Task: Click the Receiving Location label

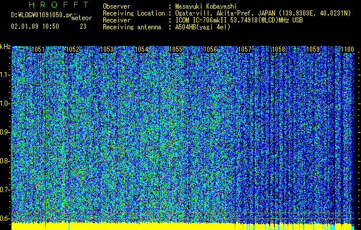Action: [134, 13]
